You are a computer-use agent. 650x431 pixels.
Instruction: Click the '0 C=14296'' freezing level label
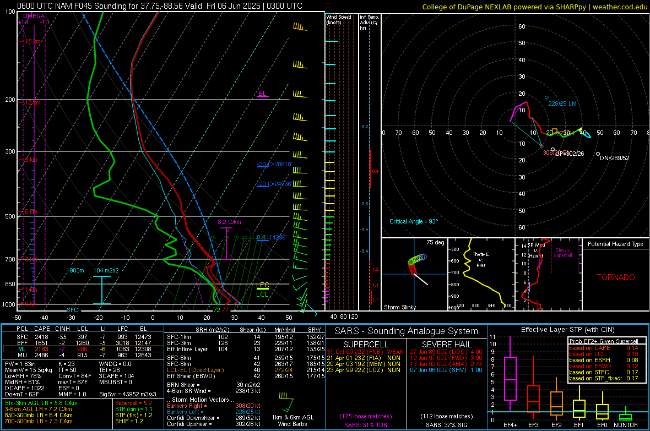click(x=272, y=237)
